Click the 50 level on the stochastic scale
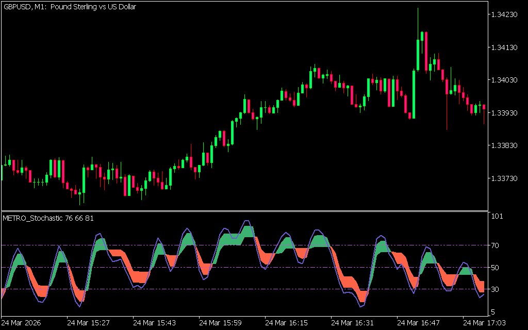This screenshot has height=330, width=528. 496,267
